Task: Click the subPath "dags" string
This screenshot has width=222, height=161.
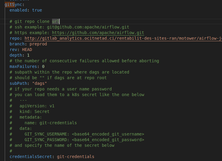Action: pos(40,83)
